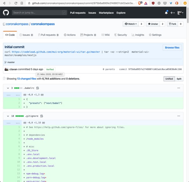
Task: Switch to the Insights tab
Action: point(138,35)
